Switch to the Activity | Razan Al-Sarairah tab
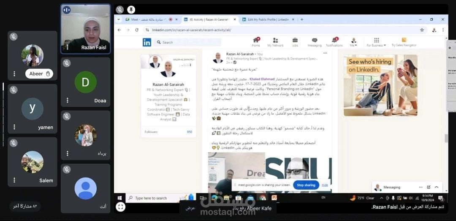This screenshot has width=456, height=221. point(209,19)
